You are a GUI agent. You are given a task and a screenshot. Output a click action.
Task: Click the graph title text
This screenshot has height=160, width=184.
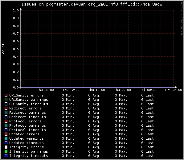(92, 4)
